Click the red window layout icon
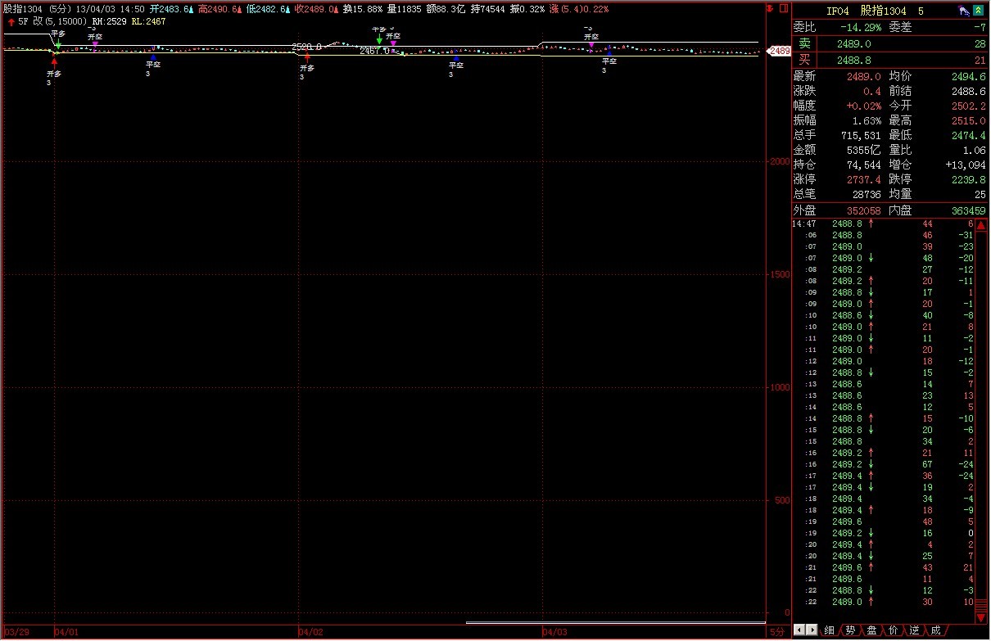 click(782, 9)
